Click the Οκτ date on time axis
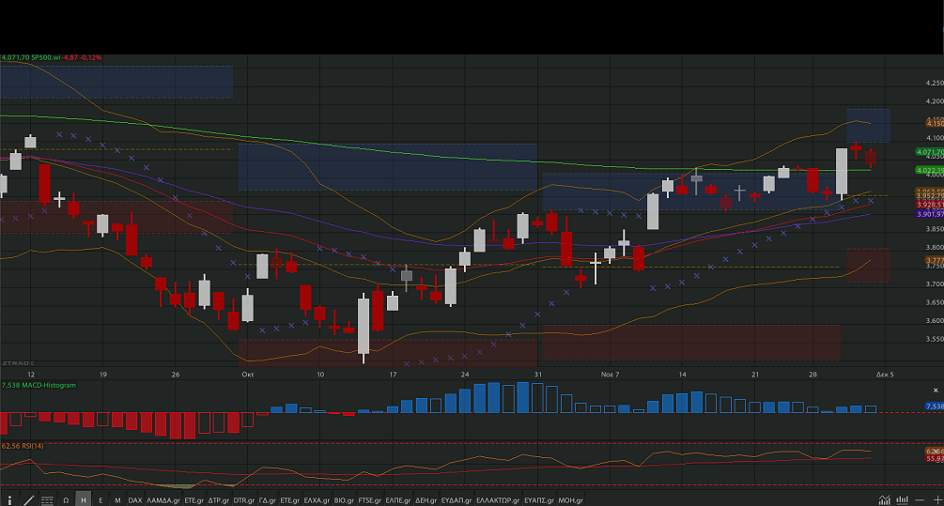Viewport: 944px width, 506px height. (247, 375)
